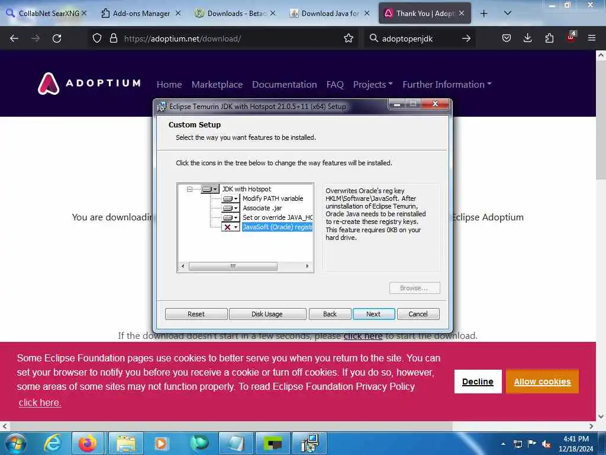This screenshot has height=455, width=606.
Task: Open the tracking protection shield icon
Action: pyautogui.click(x=97, y=39)
